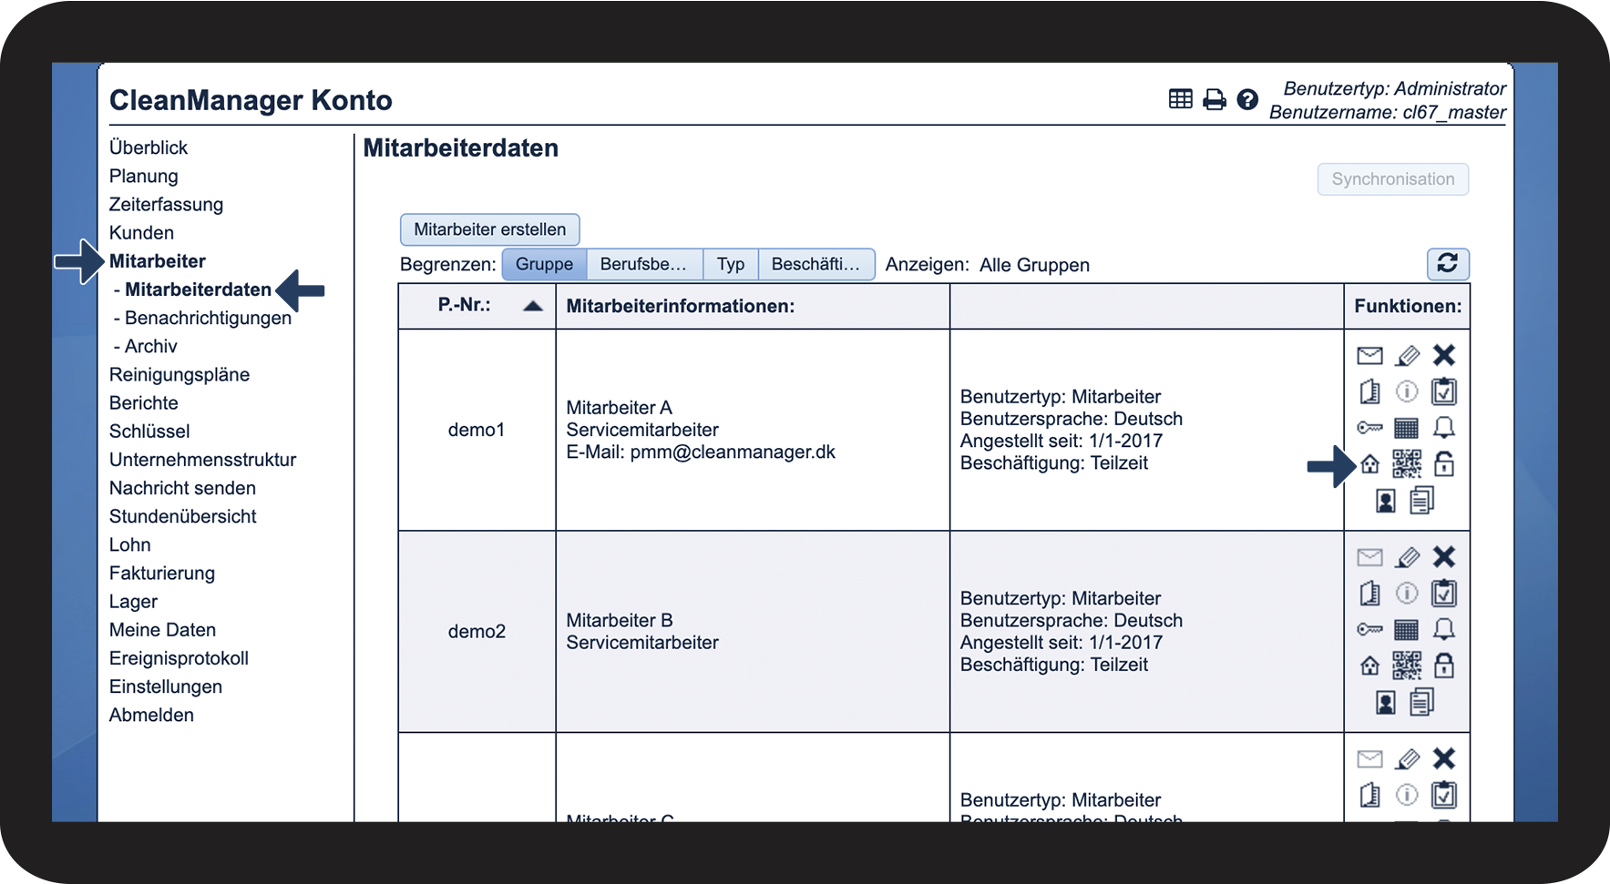Select the Berufsbe… filter segment
This screenshot has width=1610, height=884.
(x=643, y=264)
